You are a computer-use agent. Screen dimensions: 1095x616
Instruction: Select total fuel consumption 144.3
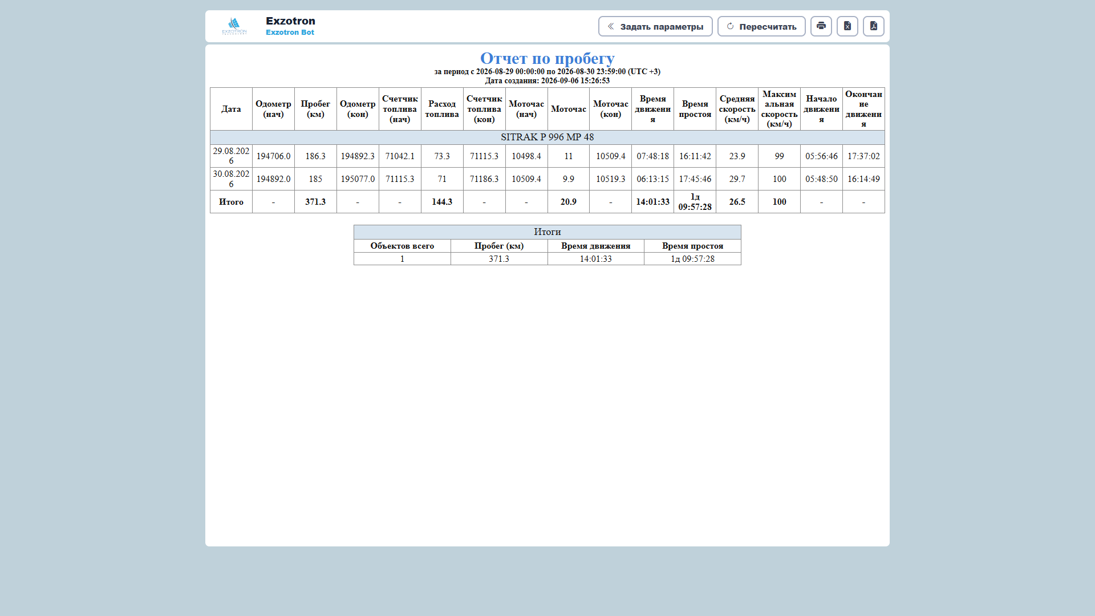pyautogui.click(x=442, y=202)
